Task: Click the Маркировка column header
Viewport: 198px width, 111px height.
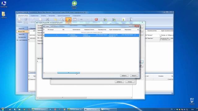Action: [x=128, y=30]
